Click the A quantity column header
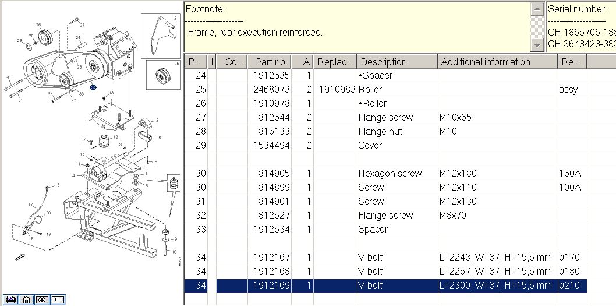Image resolution: width=616 pixels, height=306 pixels. 302,62
